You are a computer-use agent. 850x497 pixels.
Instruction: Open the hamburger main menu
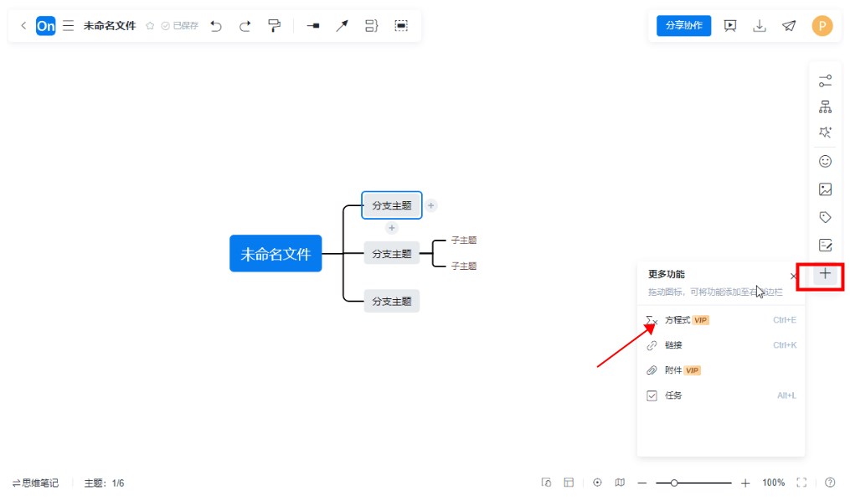coord(69,26)
